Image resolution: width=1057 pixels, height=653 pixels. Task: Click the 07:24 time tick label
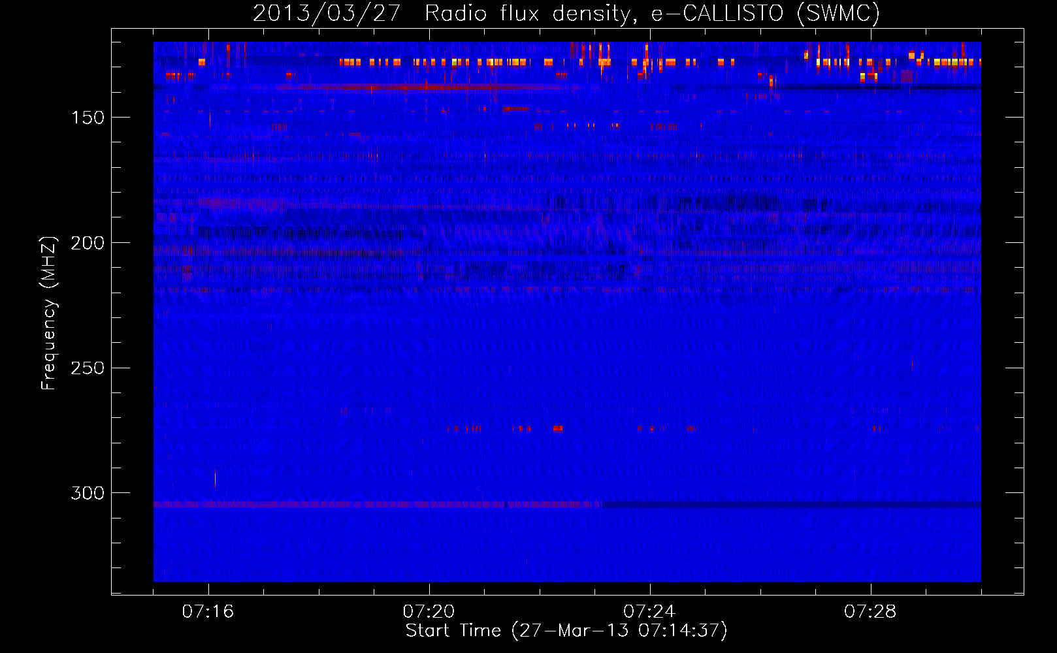[649, 612]
